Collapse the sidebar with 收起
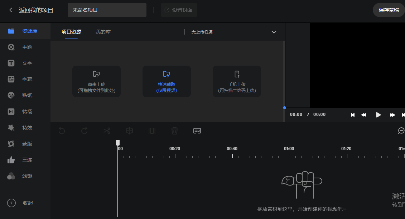Screen dimensions: 405x219 [x=21, y=203]
